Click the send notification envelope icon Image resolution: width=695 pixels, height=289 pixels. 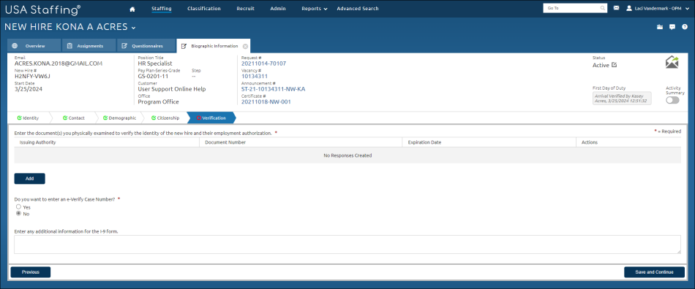(672, 62)
